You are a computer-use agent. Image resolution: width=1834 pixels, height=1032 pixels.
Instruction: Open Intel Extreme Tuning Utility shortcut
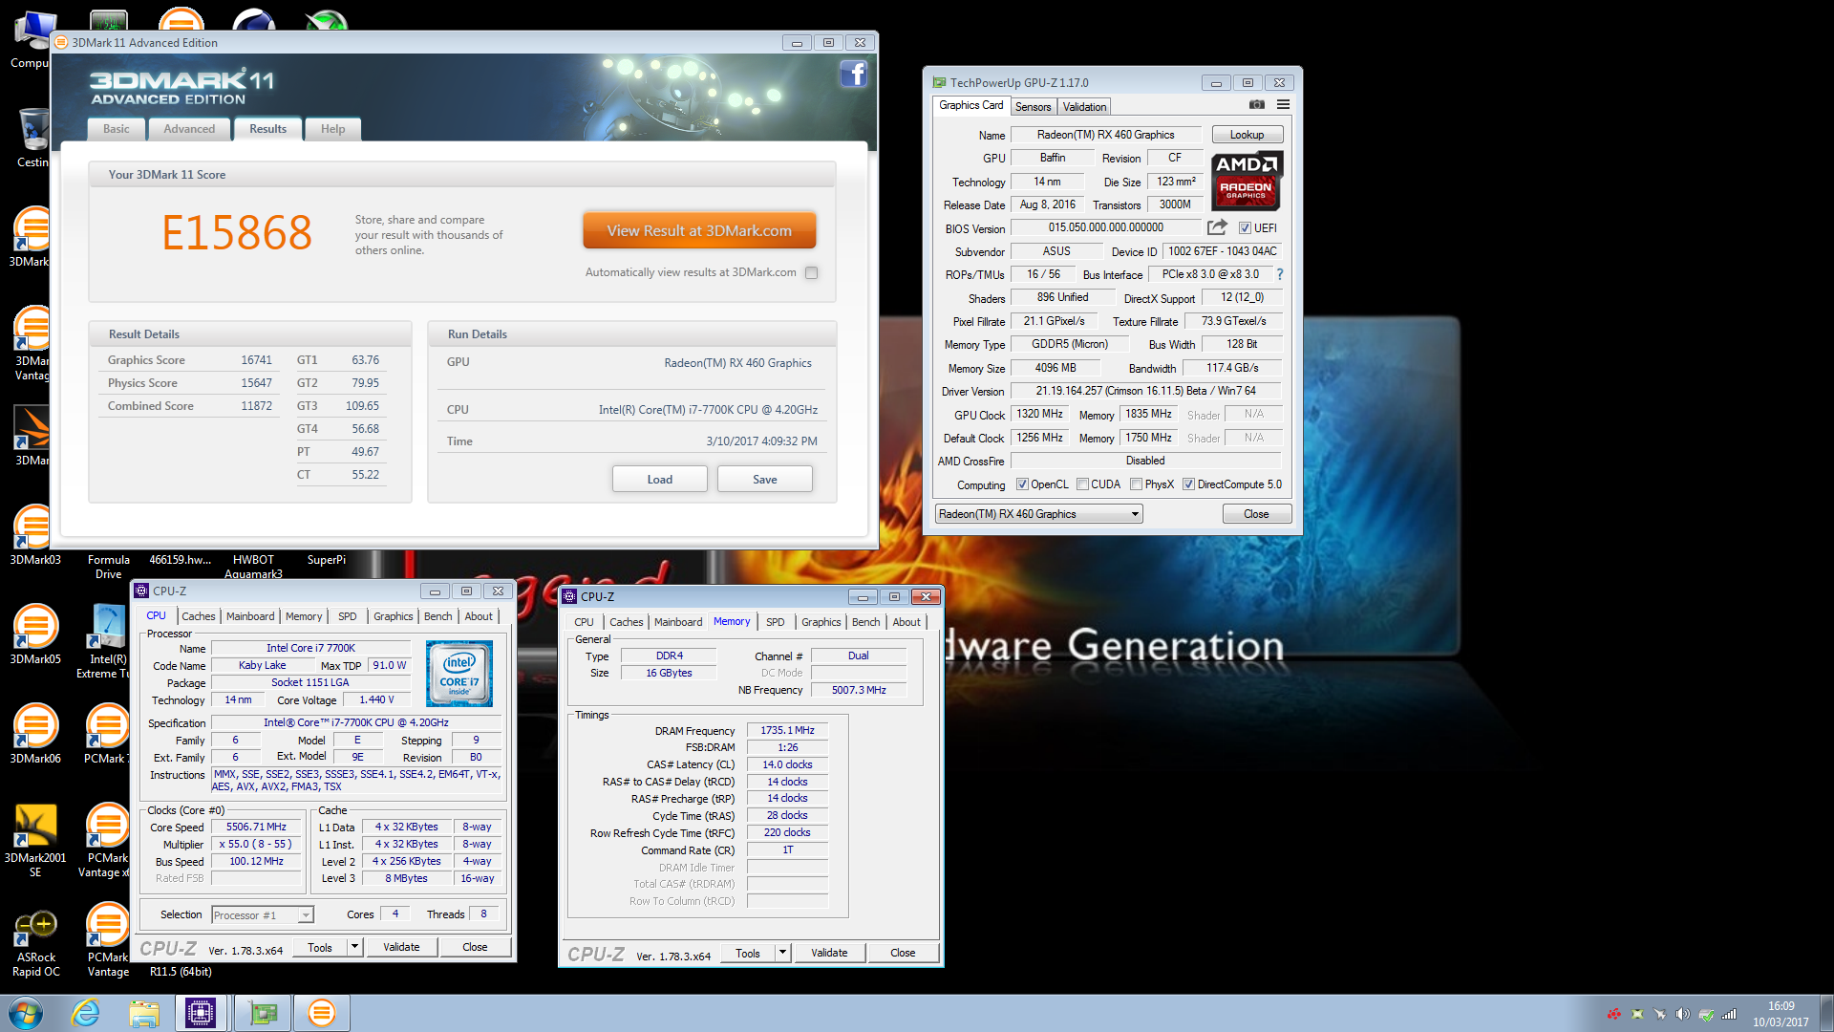click(x=104, y=640)
